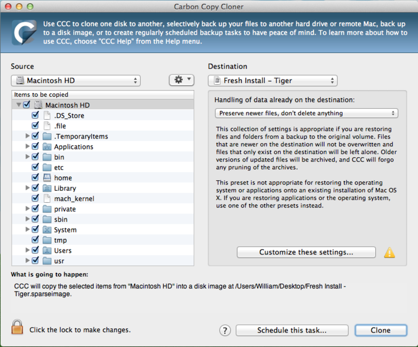Open the Source volume dropdown
The height and width of the screenshot is (347, 418).
point(76,80)
